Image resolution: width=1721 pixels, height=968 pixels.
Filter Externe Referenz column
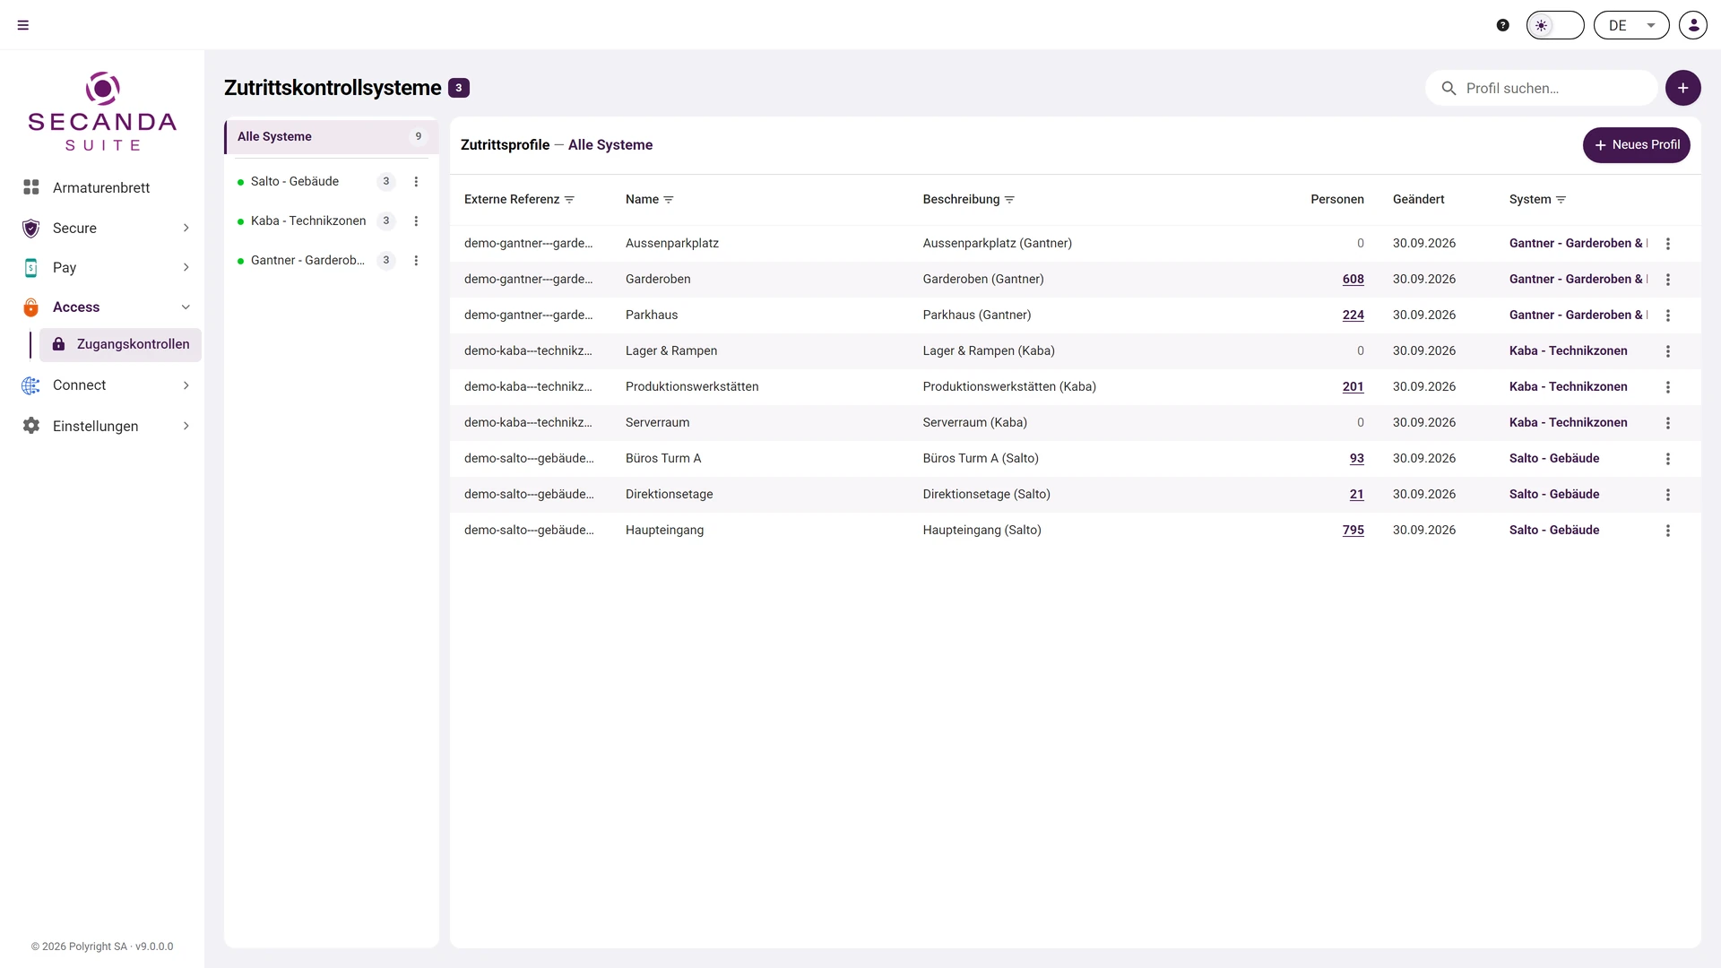[x=569, y=200]
